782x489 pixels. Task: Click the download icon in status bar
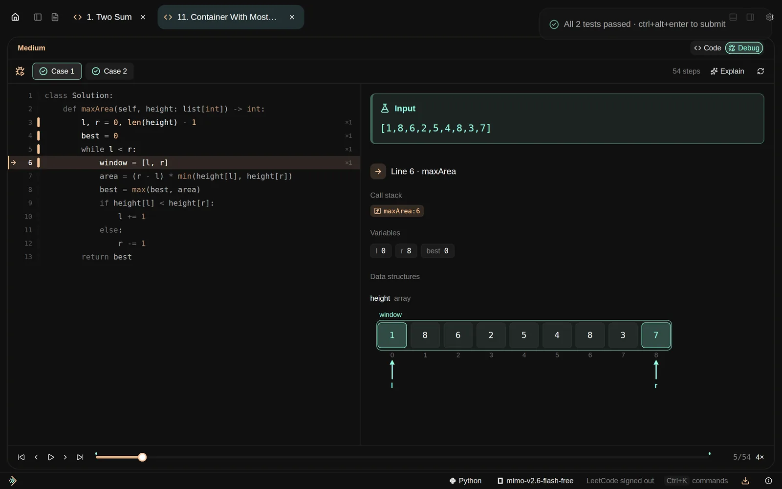coord(745,481)
